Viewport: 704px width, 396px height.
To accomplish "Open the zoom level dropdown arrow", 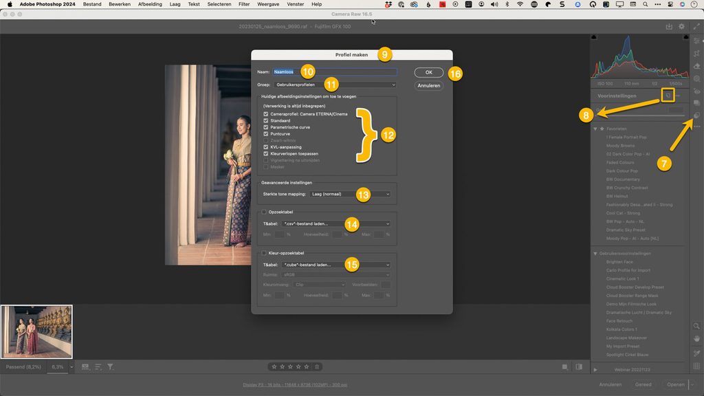I will (x=71, y=367).
